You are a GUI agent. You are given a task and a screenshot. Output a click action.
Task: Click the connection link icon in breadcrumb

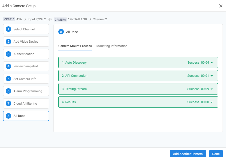tap(50, 19)
